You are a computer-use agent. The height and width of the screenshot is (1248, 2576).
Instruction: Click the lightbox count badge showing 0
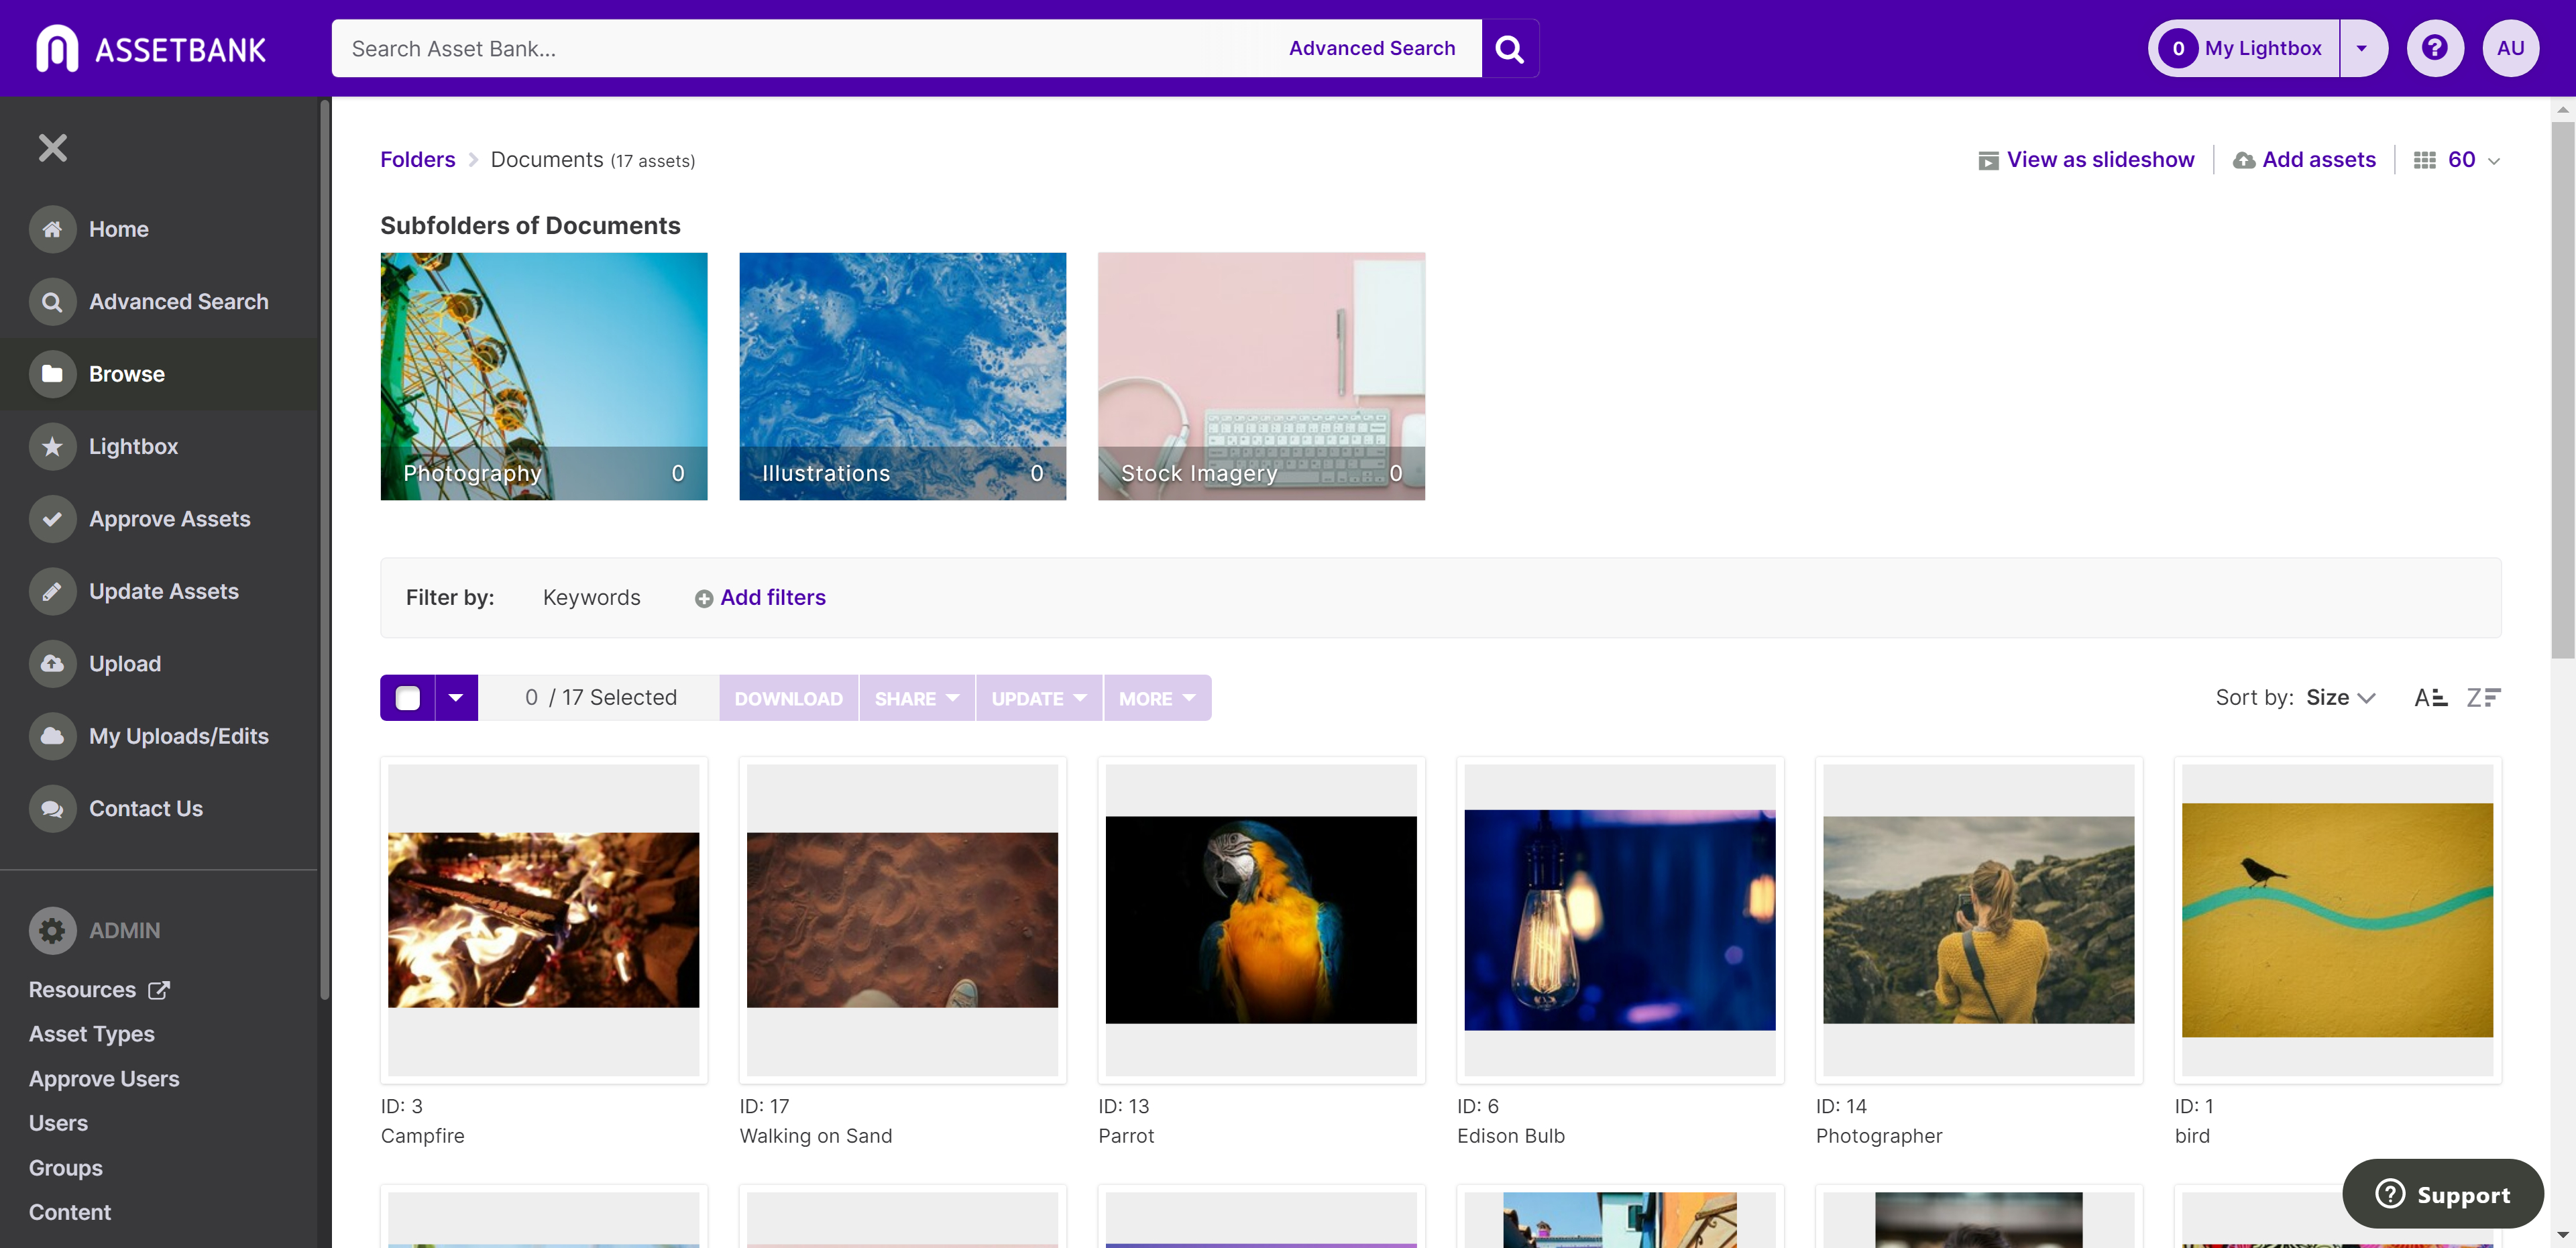point(2178,48)
